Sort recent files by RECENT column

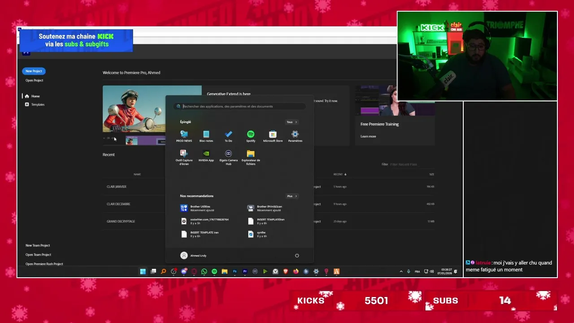coord(339,174)
